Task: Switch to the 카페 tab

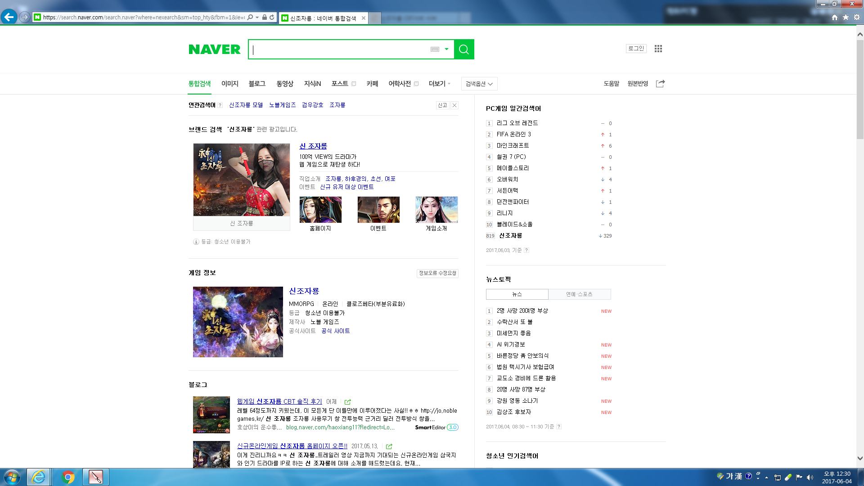Action: coord(372,84)
